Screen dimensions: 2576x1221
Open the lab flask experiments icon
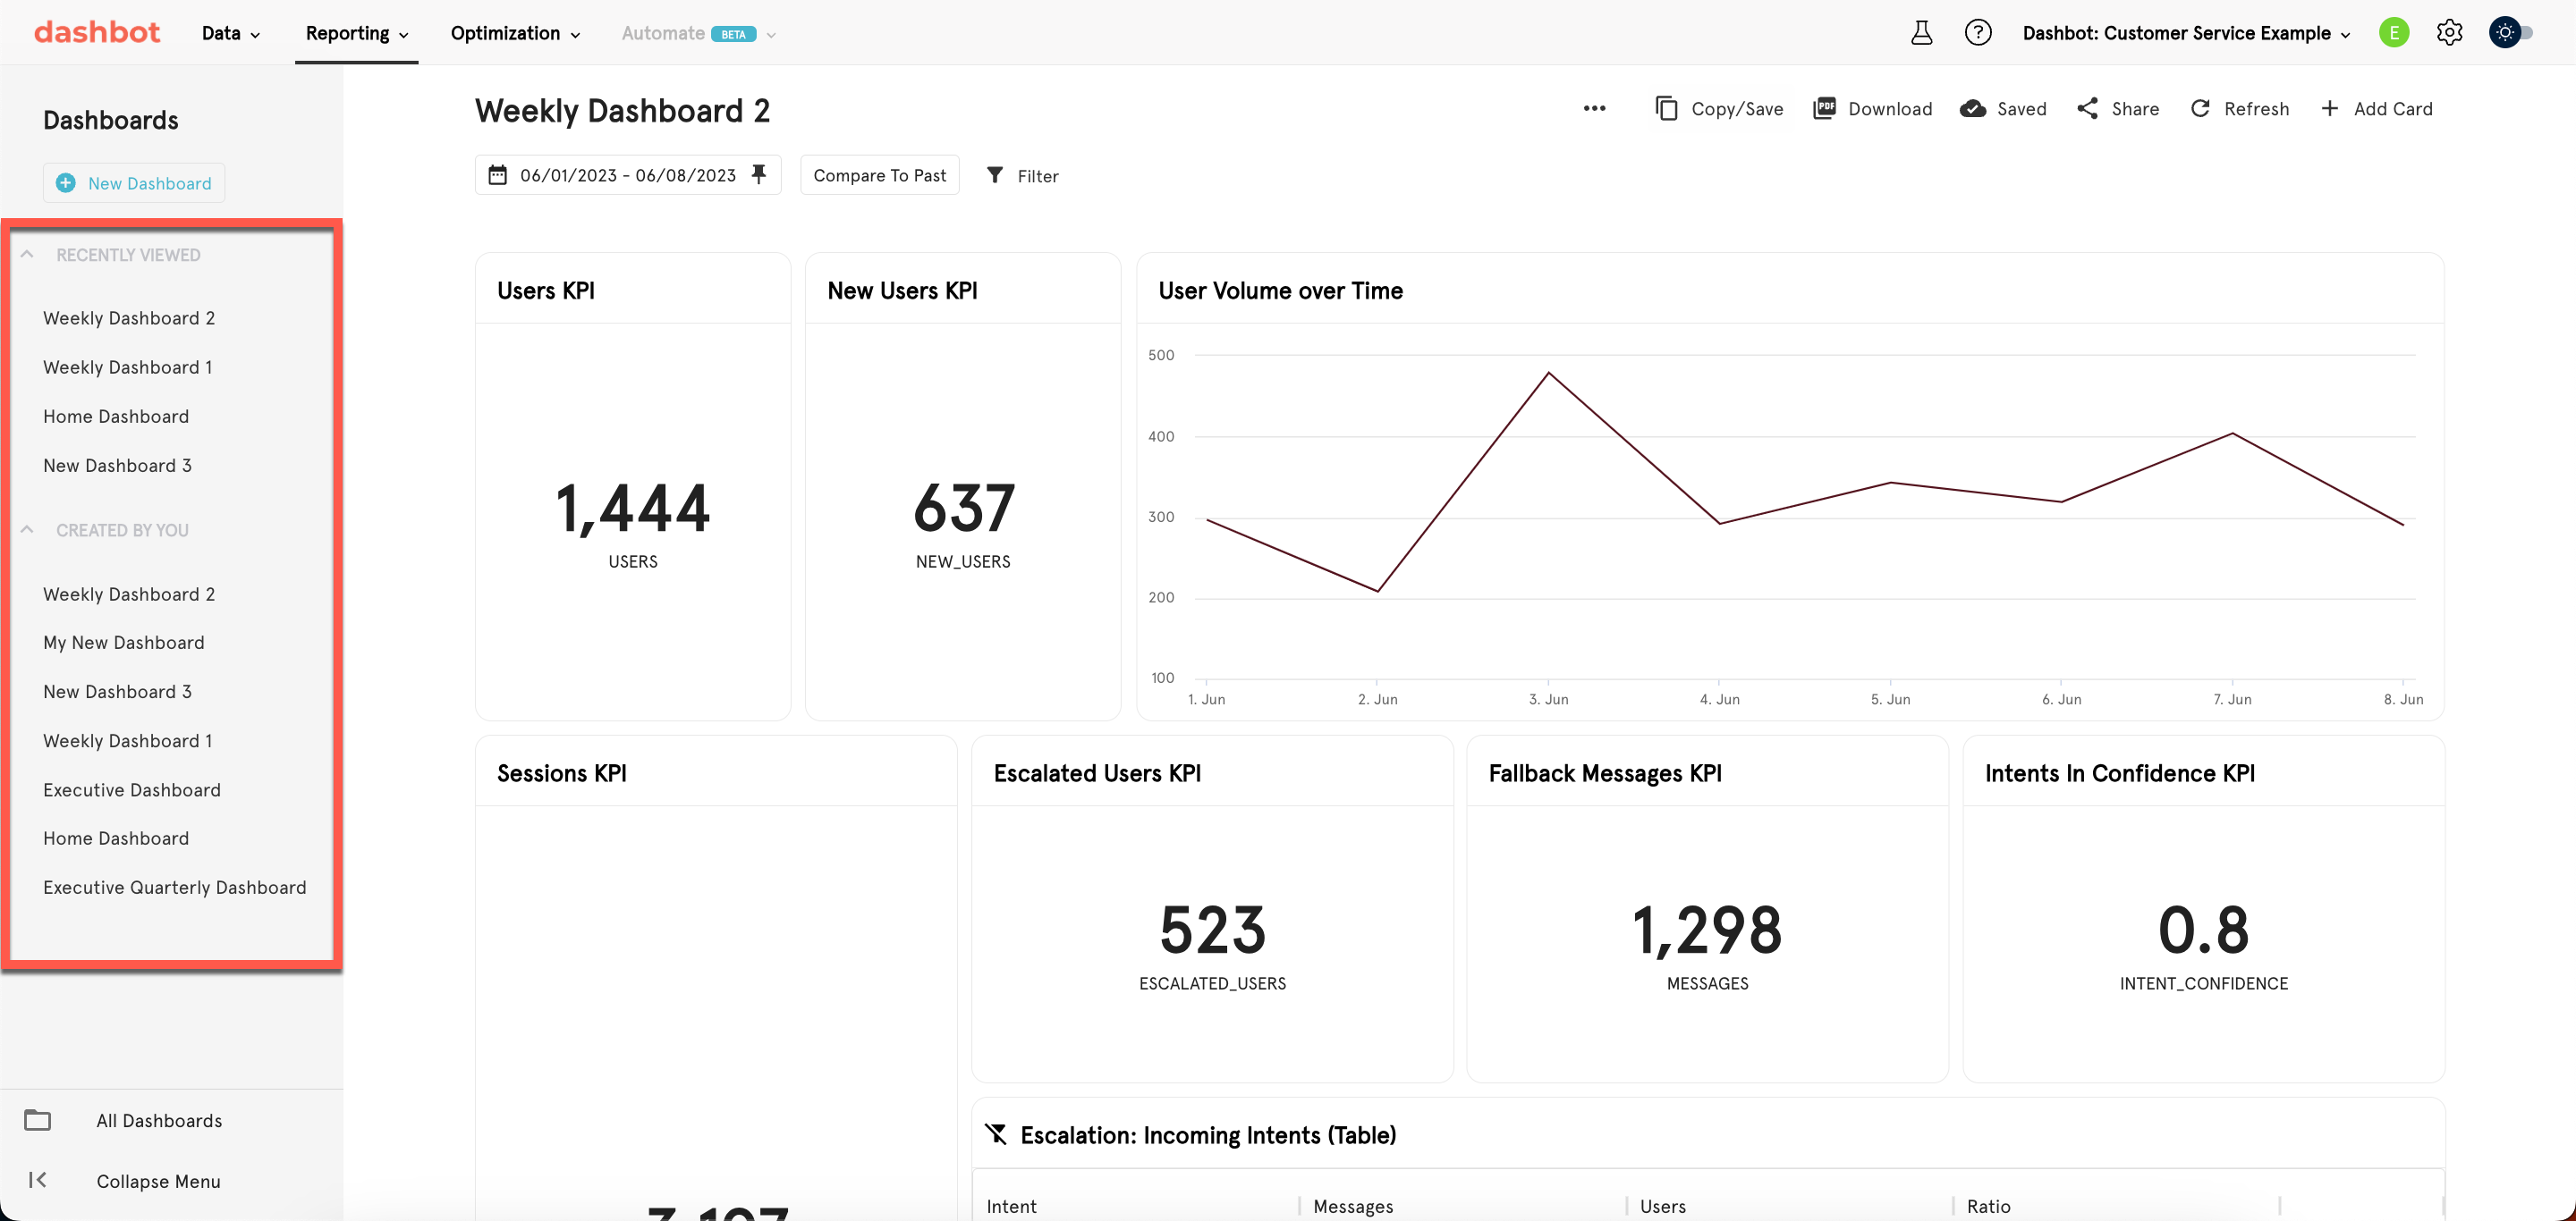tap(1921, 33)
